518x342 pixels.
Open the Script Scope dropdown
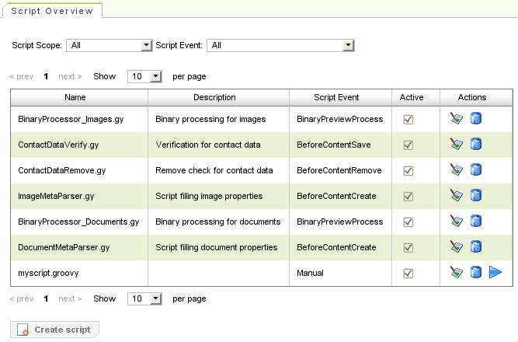coord(109,46)
